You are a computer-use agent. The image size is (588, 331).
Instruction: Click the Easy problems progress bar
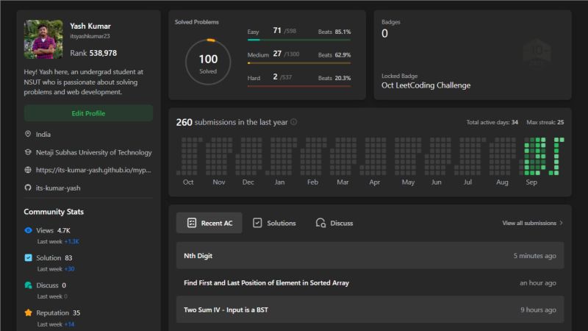pos(299,40)
